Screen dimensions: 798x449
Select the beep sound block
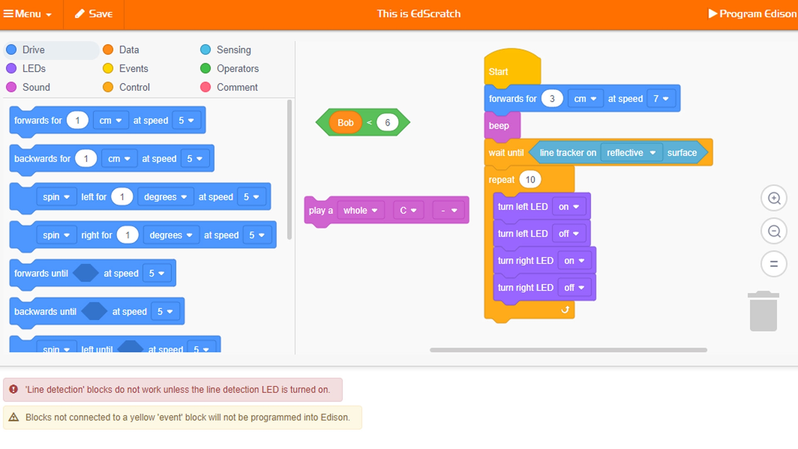tap(502, 126)
